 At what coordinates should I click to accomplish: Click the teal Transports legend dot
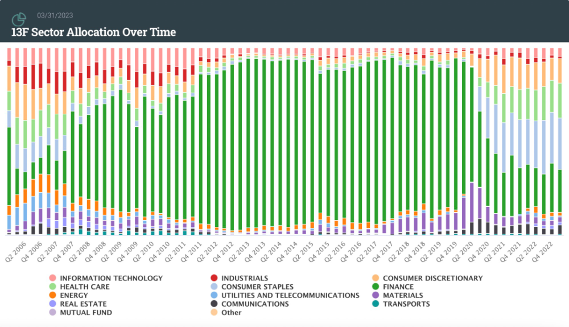tap(376, 304)
